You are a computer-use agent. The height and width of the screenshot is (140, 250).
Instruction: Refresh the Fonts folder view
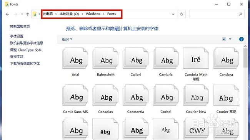coord(182,14)
